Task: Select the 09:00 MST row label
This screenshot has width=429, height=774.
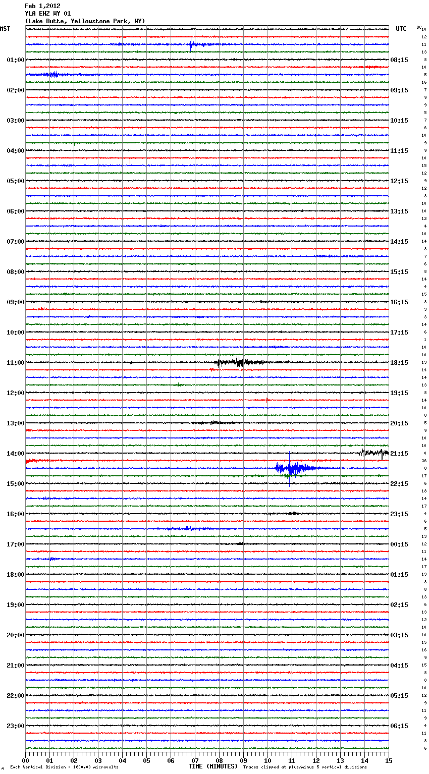Action: (x=16, y=302)
